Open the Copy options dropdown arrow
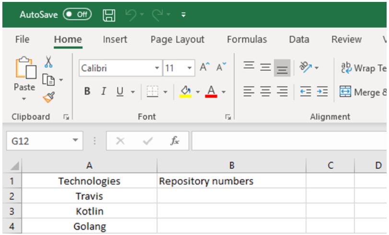 pos(61,80)
